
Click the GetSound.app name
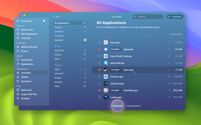pos(117,84)
